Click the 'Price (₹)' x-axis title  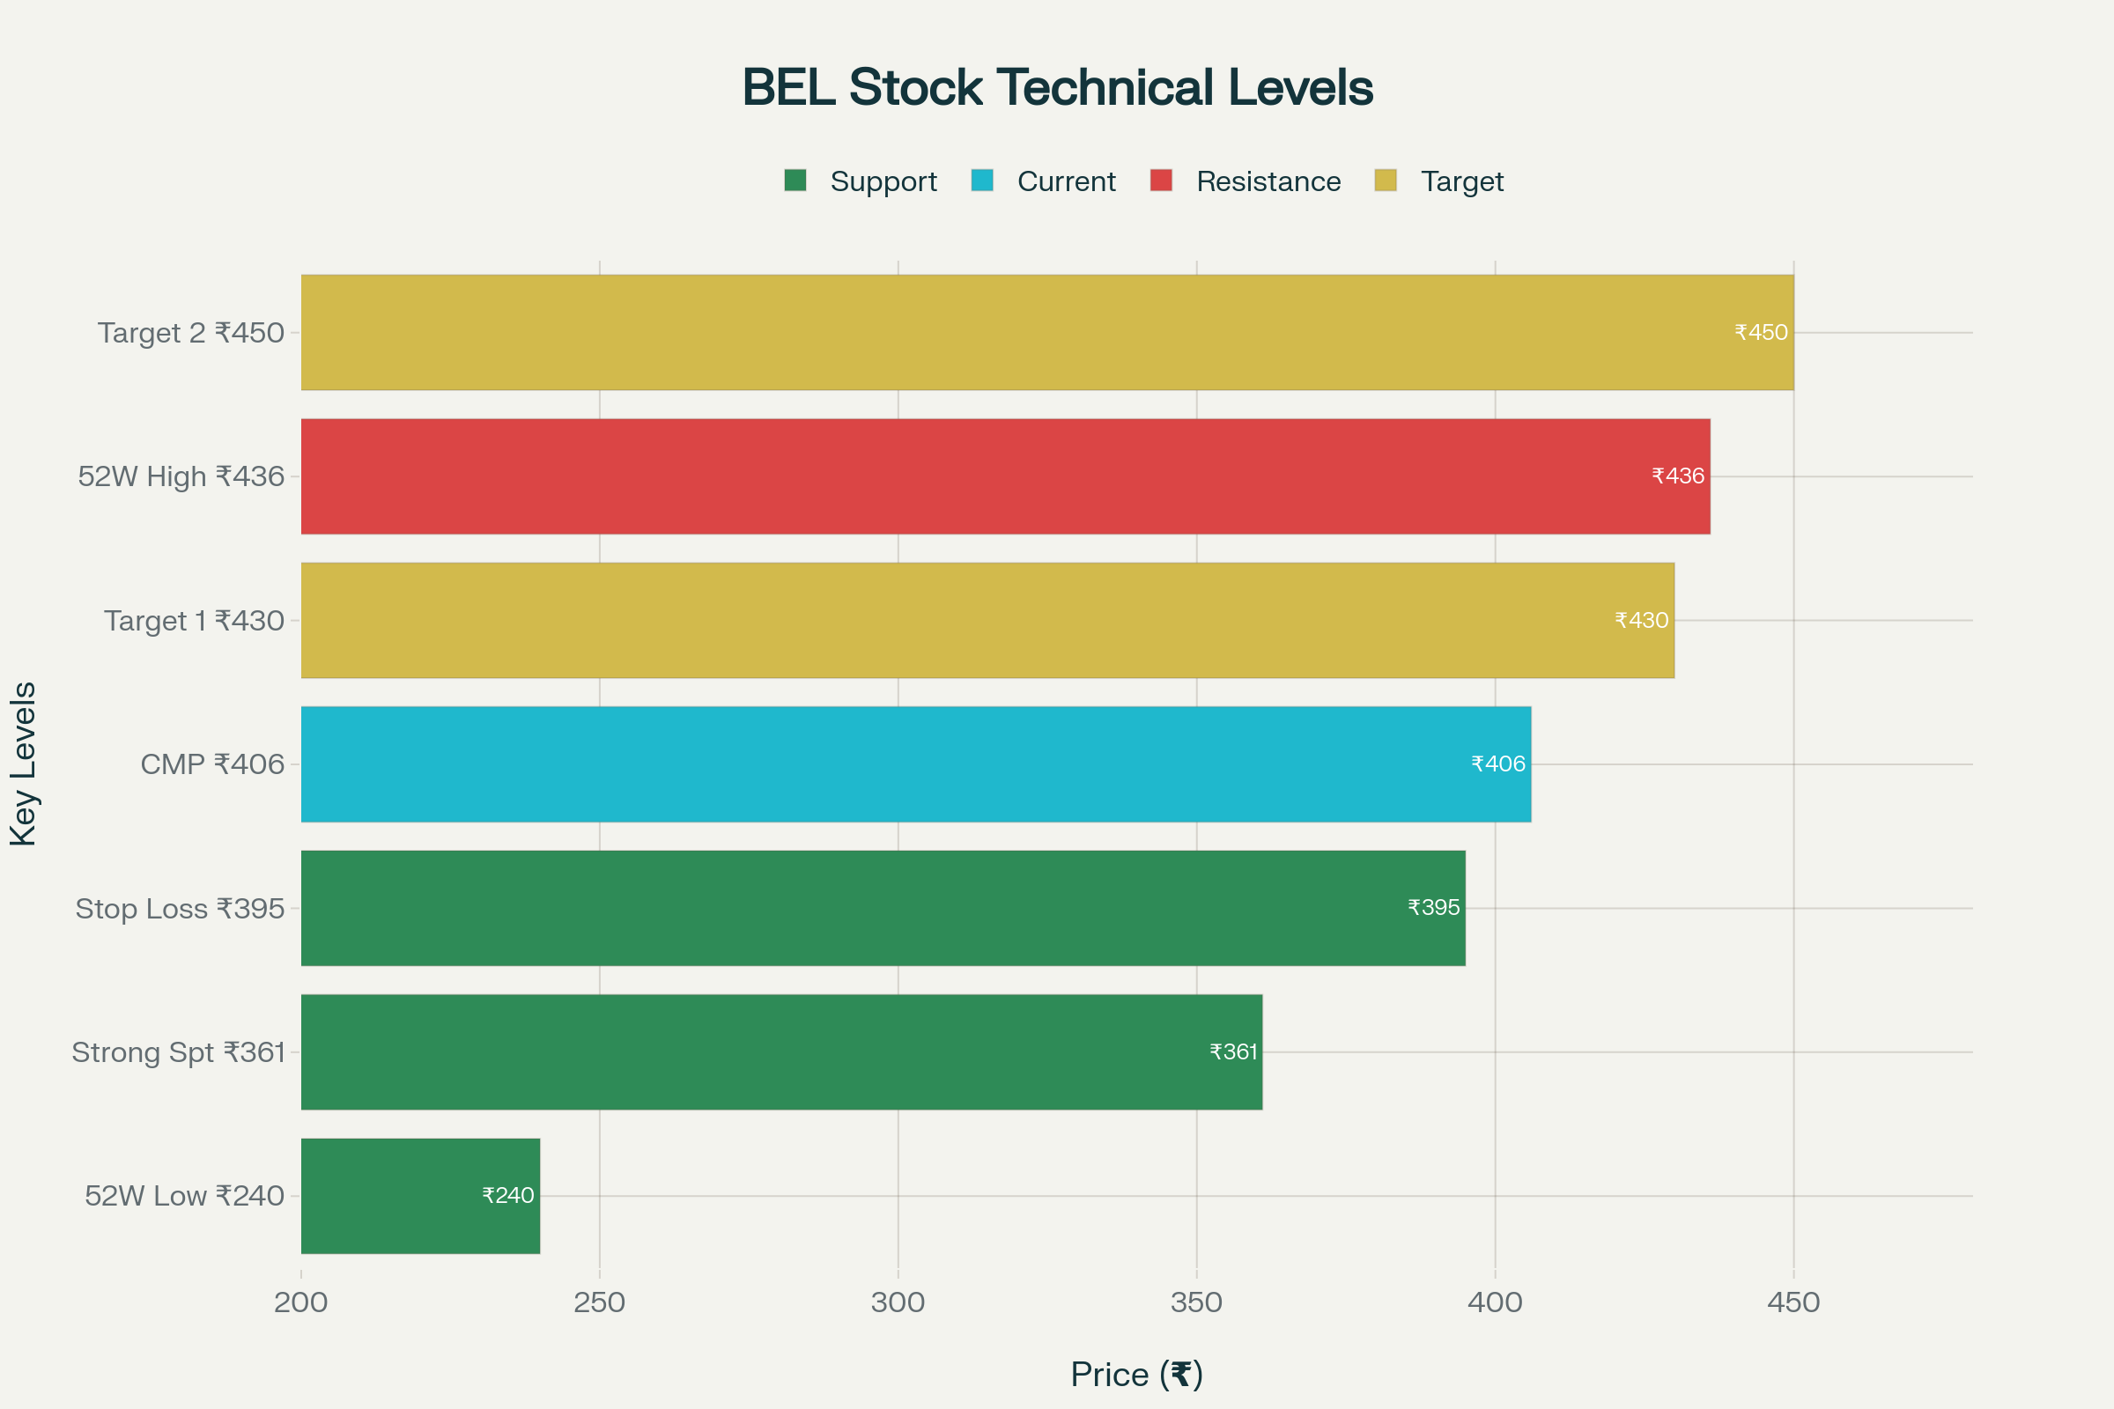click(1136, 1374)
